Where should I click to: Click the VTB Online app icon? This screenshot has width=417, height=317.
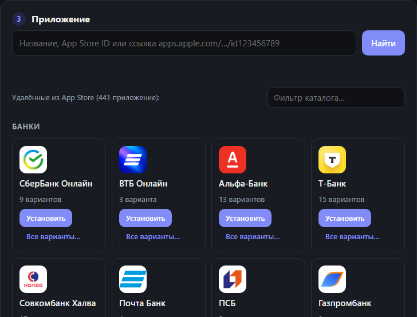(x=133, y=160)
